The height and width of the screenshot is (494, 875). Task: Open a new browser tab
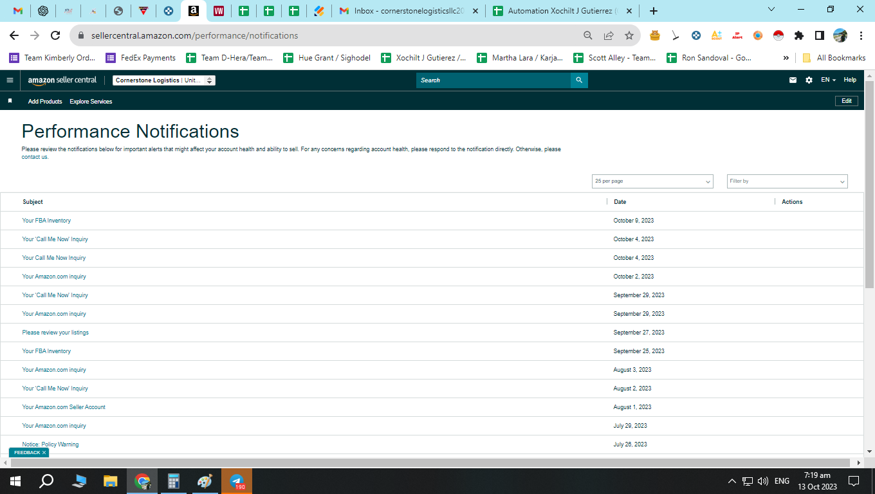[654, 11]
